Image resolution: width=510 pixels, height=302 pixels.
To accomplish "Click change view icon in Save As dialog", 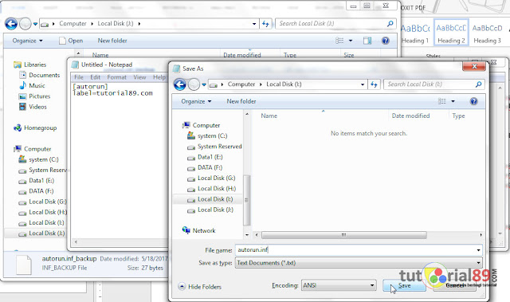I will (442, 101).
